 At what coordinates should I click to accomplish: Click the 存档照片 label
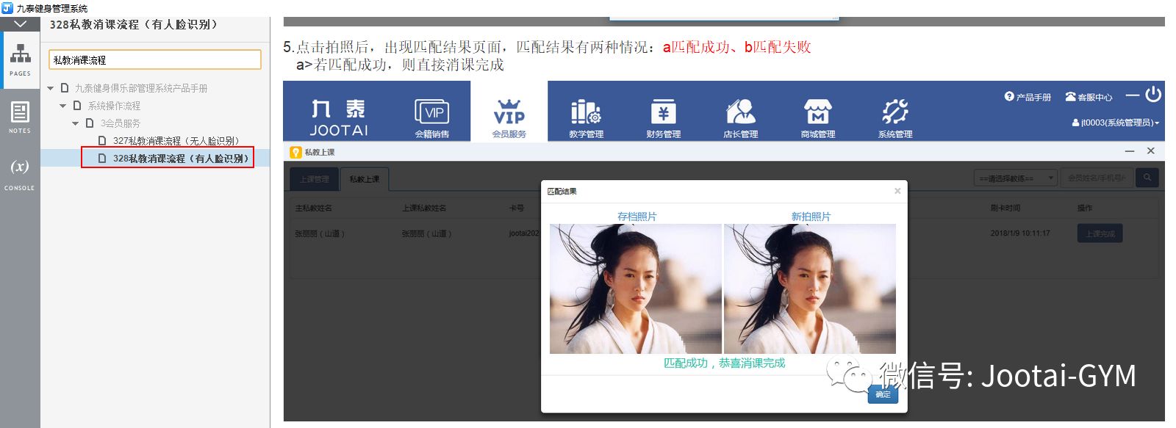click(x=637, y=217)
